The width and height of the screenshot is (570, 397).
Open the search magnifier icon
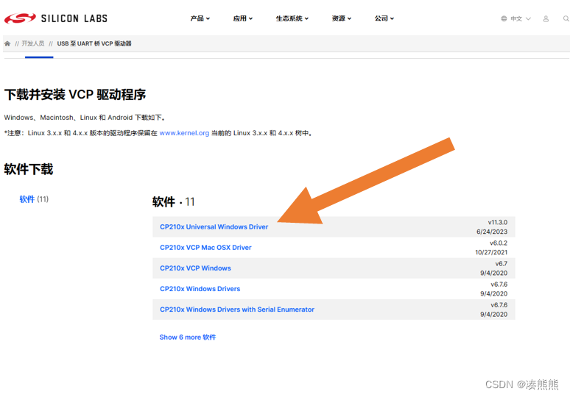coord(566,18)
